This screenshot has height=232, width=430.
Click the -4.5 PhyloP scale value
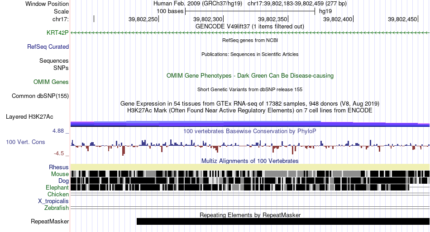click(59, 153)
